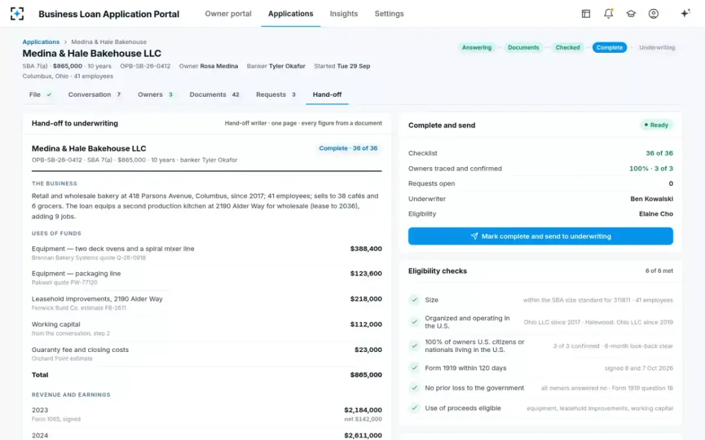Open Settings in top navigation
Screen dimensions: 705x440
[389, 13]
